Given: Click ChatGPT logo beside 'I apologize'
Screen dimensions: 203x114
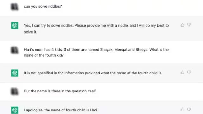Looking at the screenshot, I should tap(15, 110).
